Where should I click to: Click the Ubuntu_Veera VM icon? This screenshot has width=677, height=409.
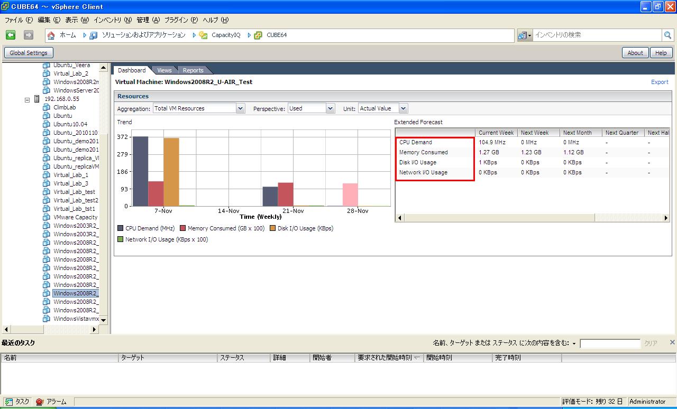47,65
